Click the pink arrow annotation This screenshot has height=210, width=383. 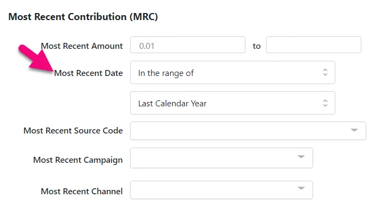36,59
